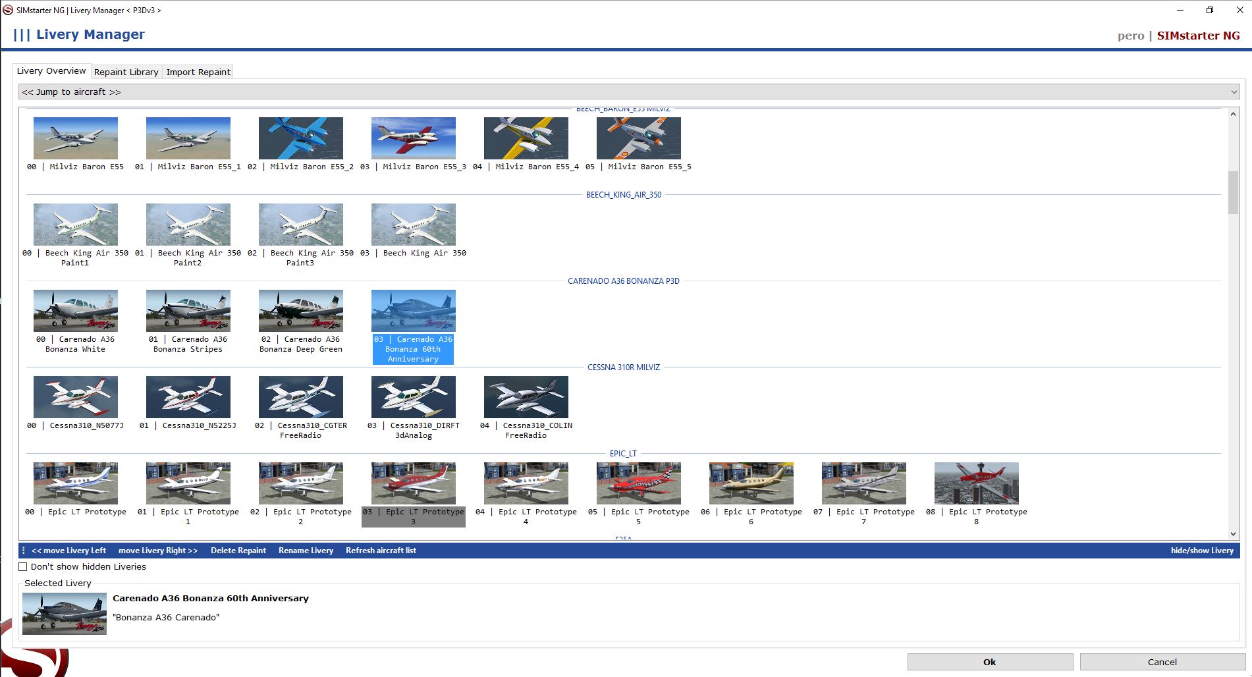
Task: Enable Don't show hidden Liveries checkbox
Action: tap(23, 566)
